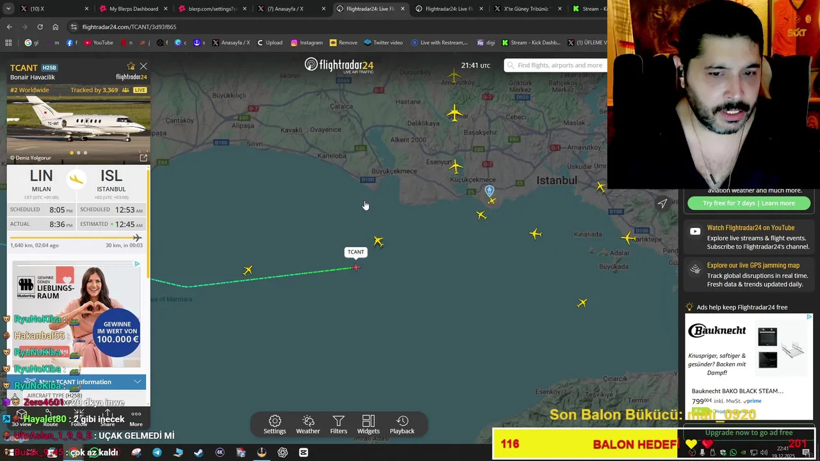Click the TCANT callout label on map
This screenshot has height=461, width=820.
coord(356,252)
